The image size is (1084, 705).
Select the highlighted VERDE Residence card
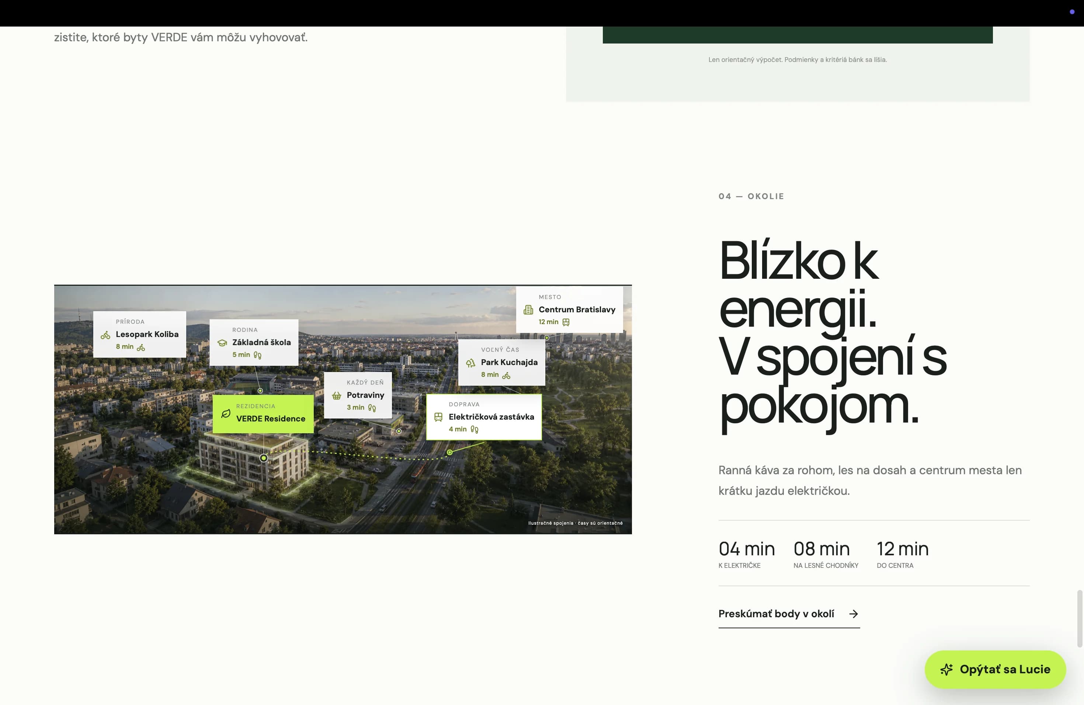[263, 414]
